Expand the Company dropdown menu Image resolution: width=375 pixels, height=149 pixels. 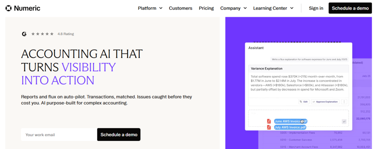click(x=233, y=8)
